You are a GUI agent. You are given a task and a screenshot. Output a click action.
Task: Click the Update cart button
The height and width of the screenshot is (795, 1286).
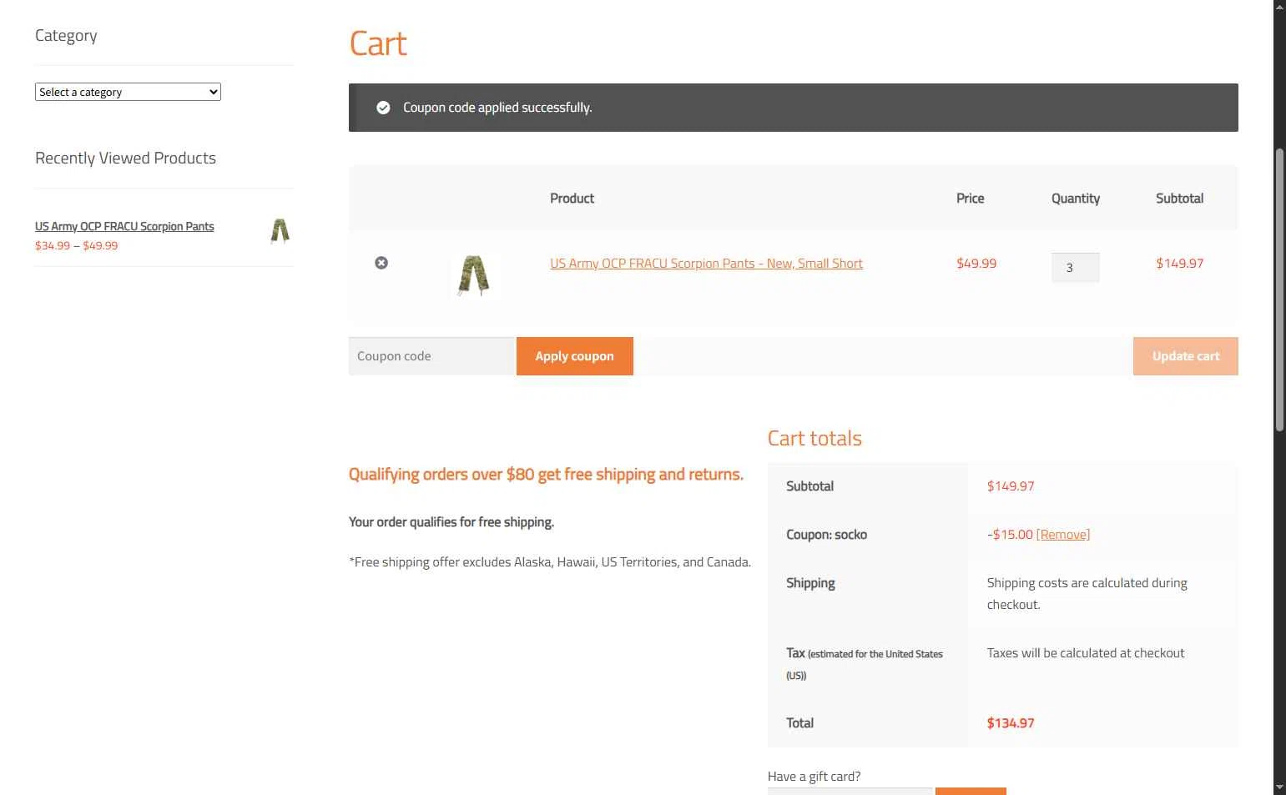(1185, 356)
